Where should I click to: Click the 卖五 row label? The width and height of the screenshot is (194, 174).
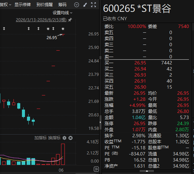(109, 32)
